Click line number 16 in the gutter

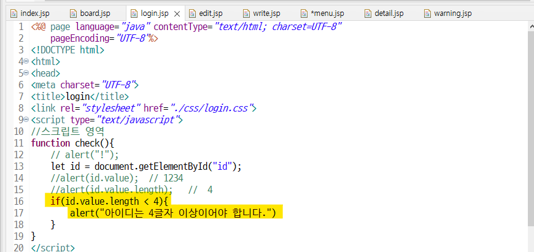[x=19, y=201]
